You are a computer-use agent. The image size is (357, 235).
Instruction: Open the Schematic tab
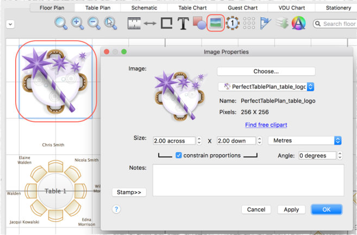[144, 8]
